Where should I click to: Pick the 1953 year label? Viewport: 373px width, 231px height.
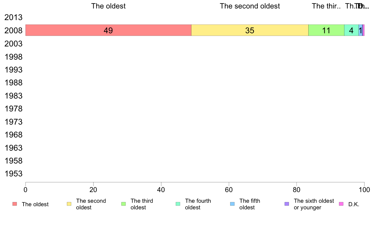[14, 174]
